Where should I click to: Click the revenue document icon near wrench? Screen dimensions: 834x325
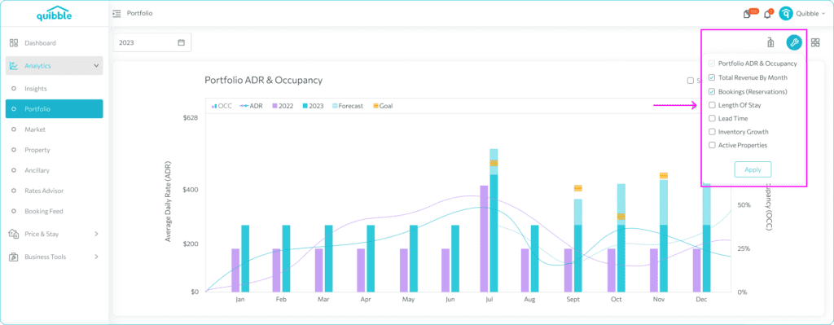(x=770, y=43)
